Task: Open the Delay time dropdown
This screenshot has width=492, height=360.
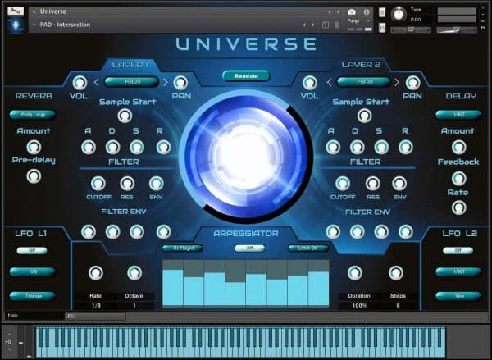Action: tap(458, 115)
